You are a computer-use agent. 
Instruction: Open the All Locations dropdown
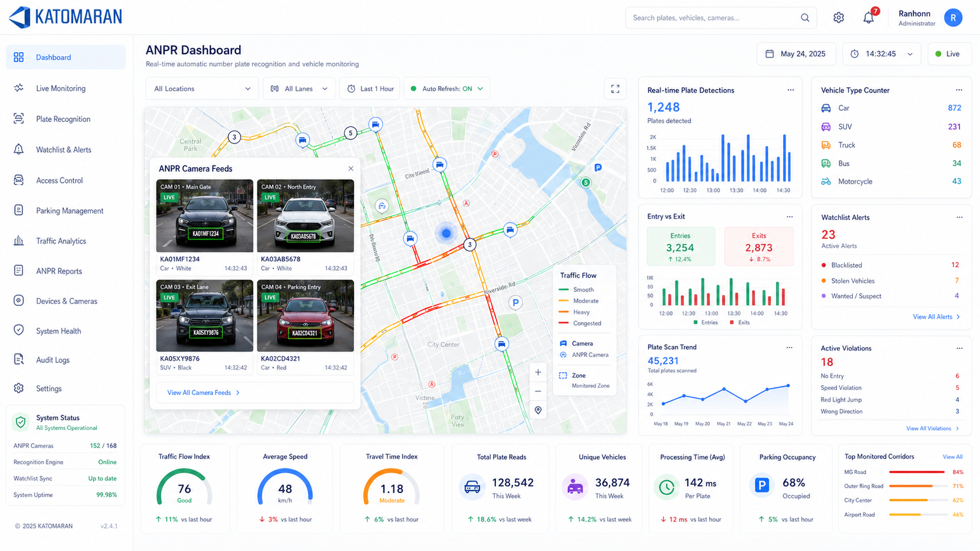(202, 89)
